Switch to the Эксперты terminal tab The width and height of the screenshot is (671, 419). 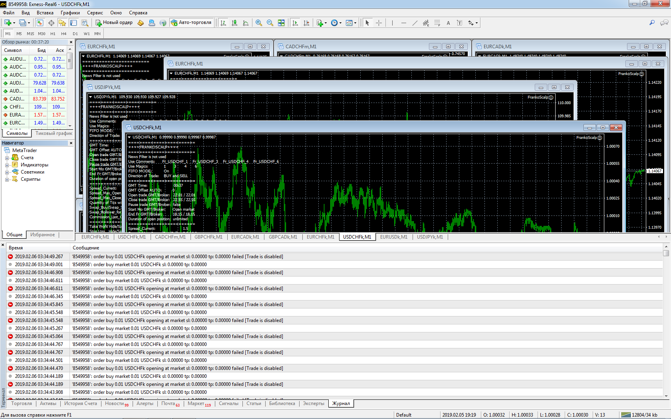click(x=314, y=403)
